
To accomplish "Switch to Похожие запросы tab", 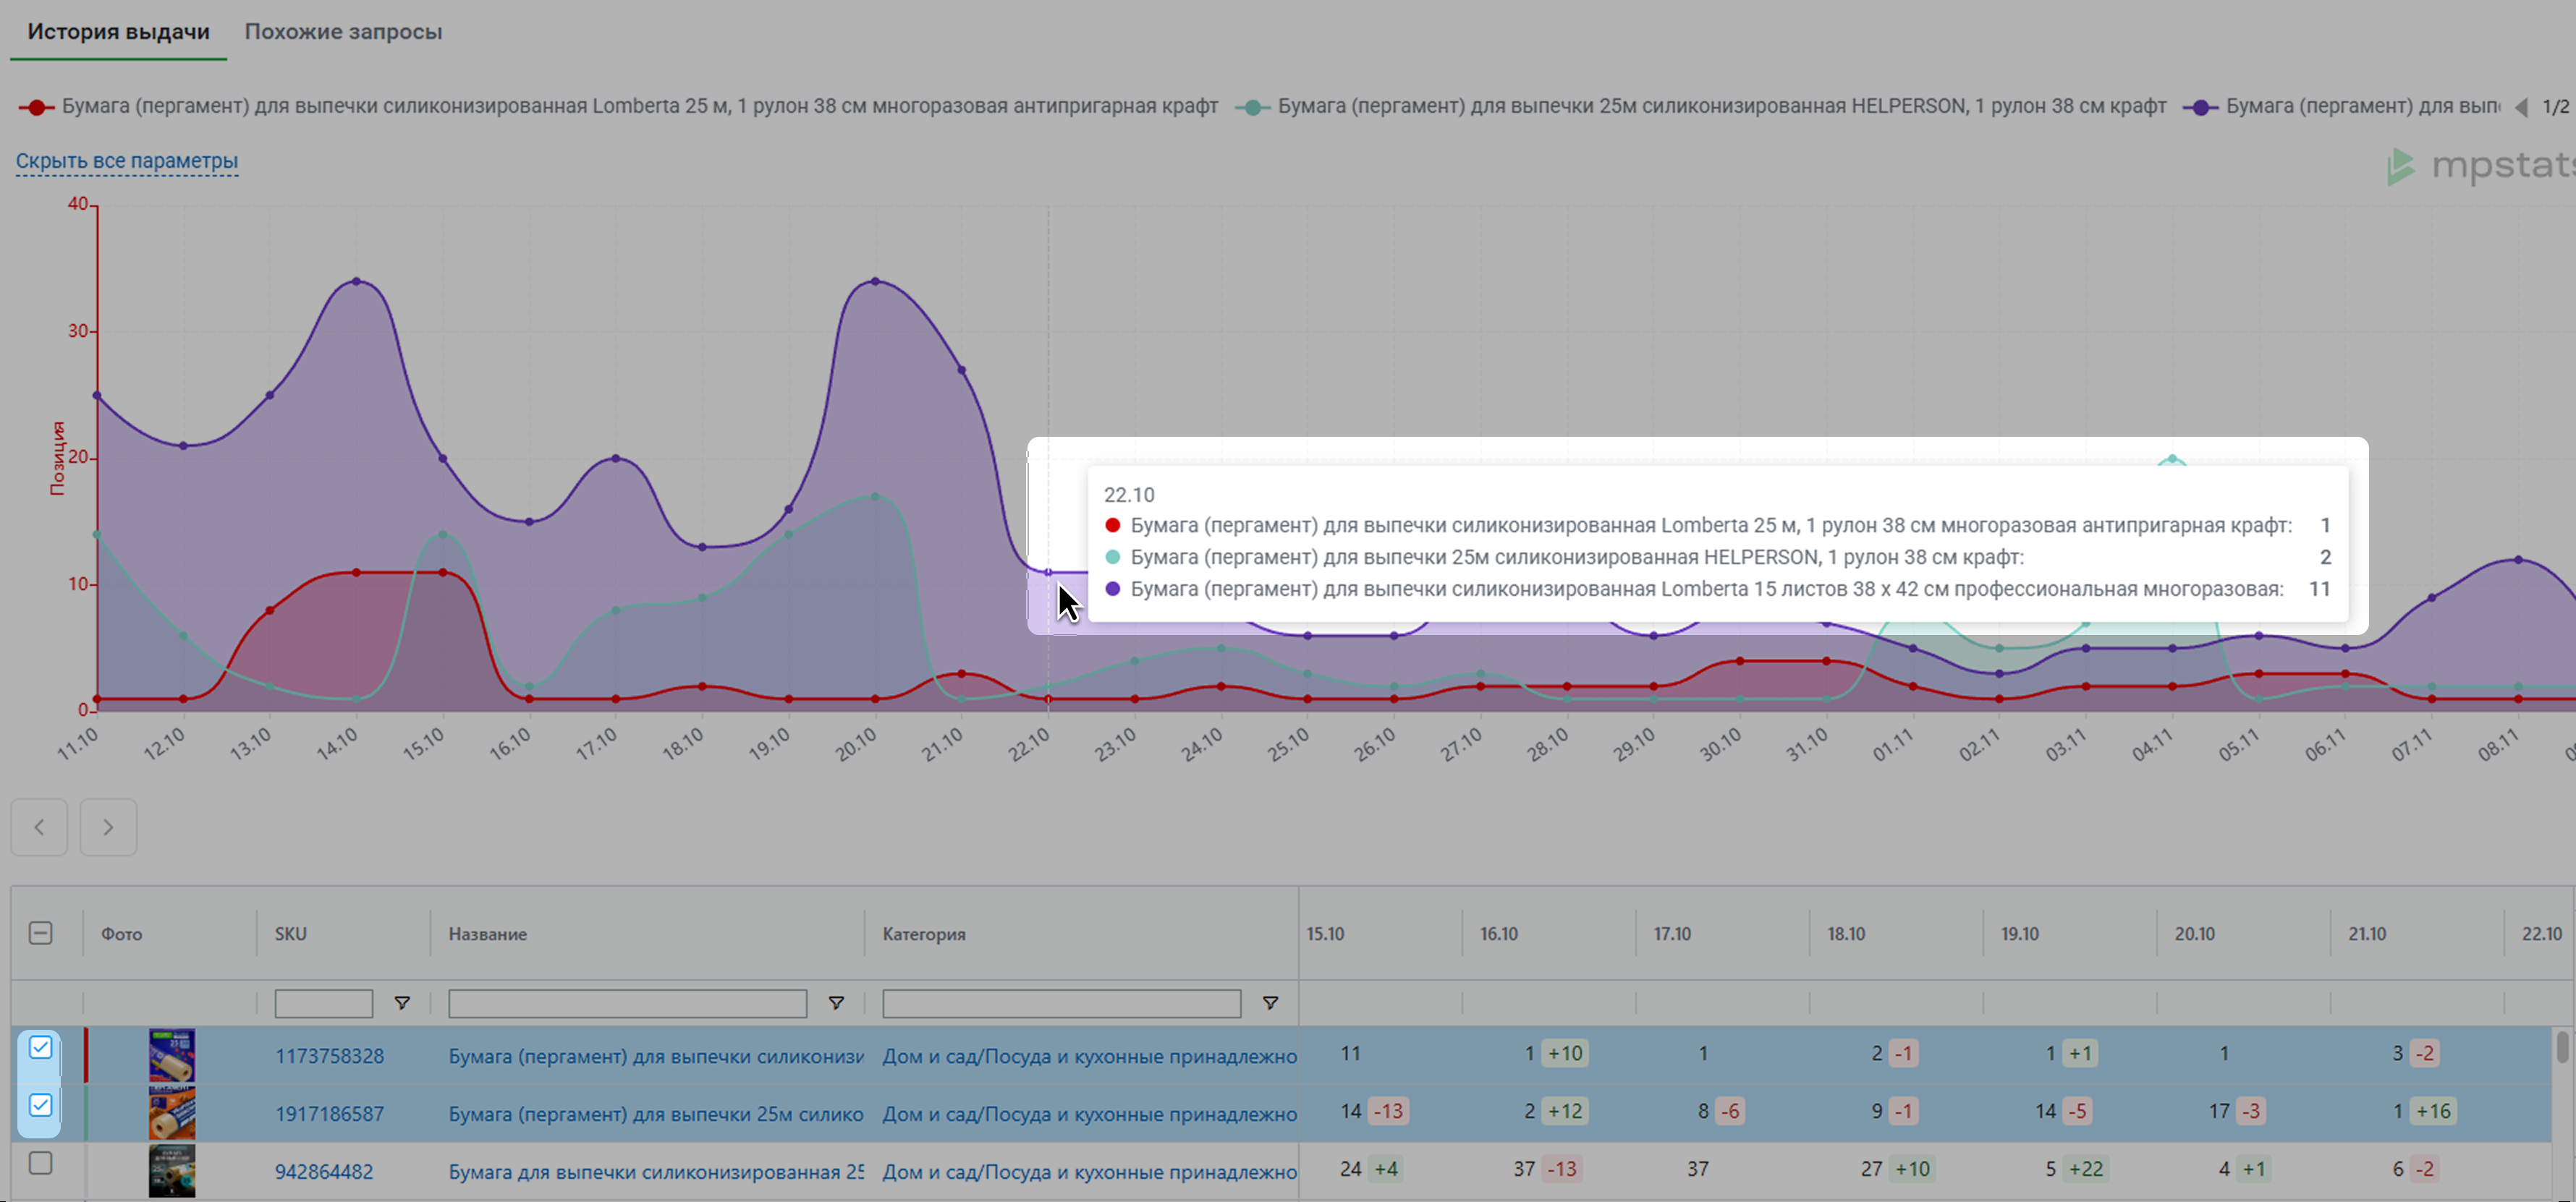I will (343, 32).
